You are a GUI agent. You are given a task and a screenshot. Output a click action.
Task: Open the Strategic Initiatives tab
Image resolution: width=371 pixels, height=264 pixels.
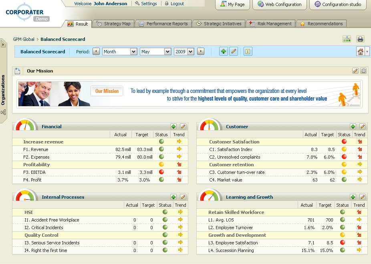[x=219, y=24]
